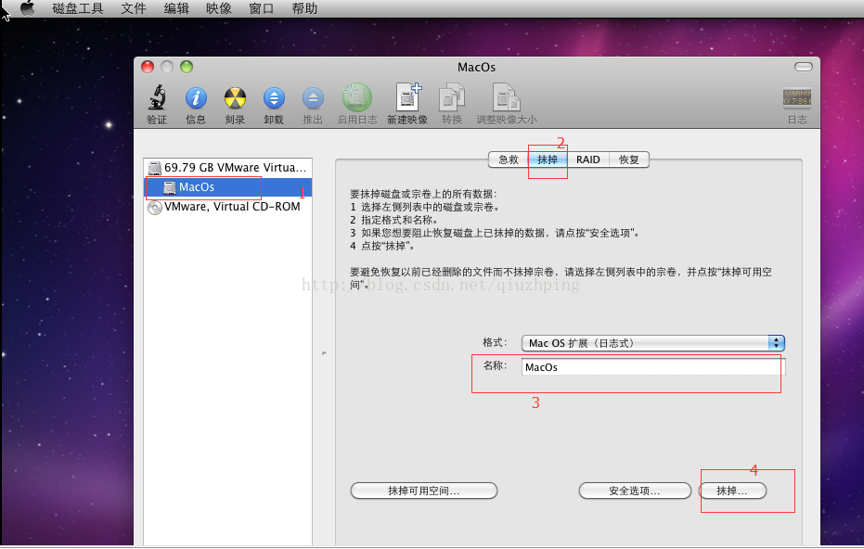Click Resize Image (调整映像大小) icon
This screenshot has height=549, width=864.
[x=506, y=97]
